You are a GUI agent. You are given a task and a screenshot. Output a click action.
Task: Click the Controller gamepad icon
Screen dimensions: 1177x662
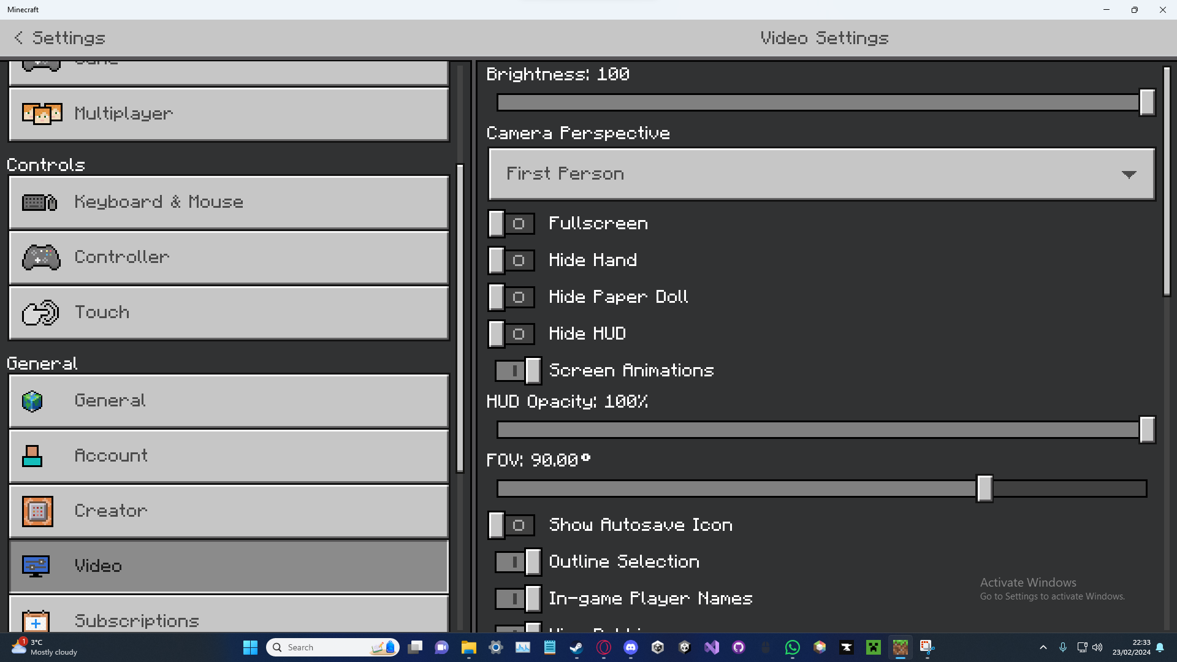[41, 257]
